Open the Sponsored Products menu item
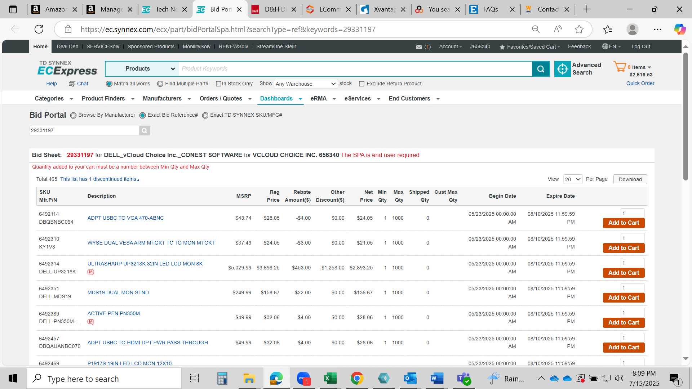Screen dimensions: 692x389 point(151,46)
